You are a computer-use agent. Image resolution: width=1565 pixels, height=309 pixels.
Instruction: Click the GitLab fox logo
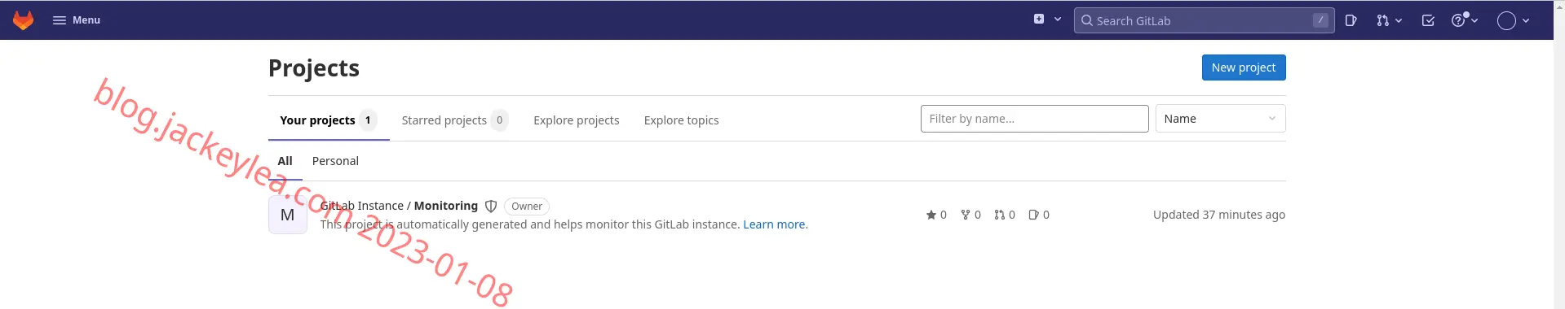(24, 20)
